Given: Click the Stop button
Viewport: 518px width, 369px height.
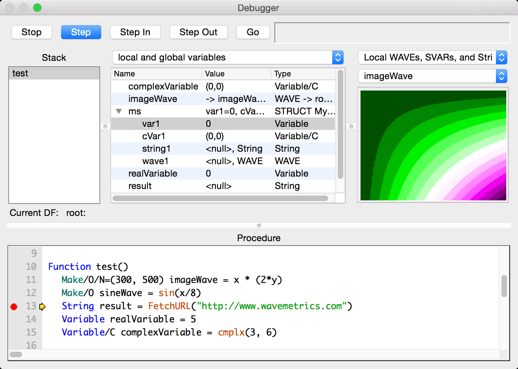Looking at the screenshot, I should click(32, 32).
